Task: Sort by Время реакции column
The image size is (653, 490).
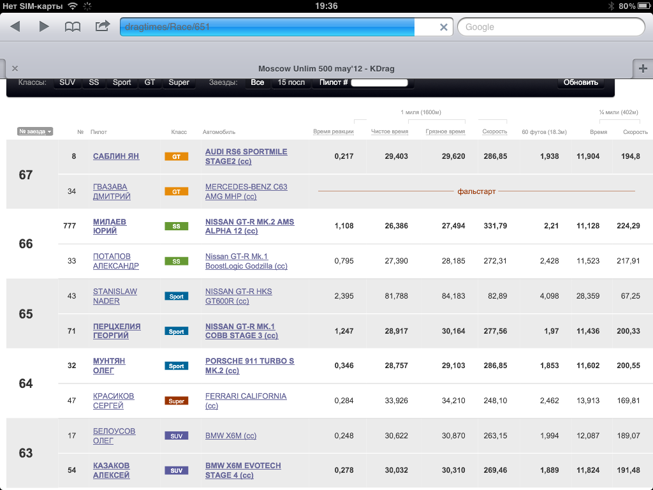Action: coord(333,131)
